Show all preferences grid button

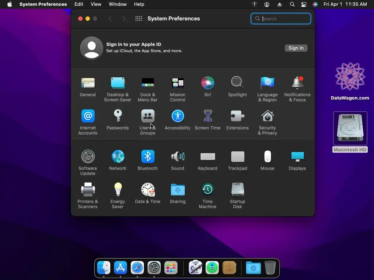(138, 19)
